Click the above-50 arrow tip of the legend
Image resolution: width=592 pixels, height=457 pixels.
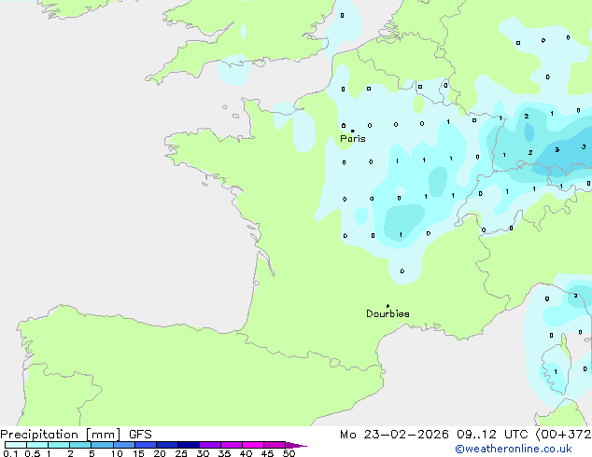click(296, 445)
